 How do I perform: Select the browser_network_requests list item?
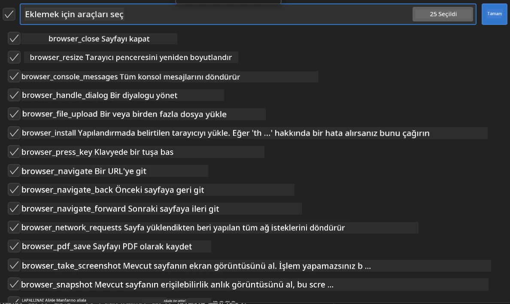pos(219,228)
